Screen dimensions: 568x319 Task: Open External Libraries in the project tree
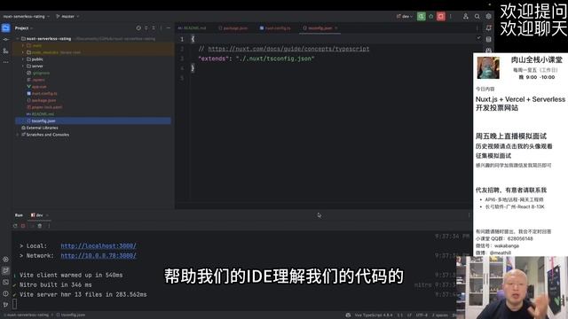[x=42, y=128]
